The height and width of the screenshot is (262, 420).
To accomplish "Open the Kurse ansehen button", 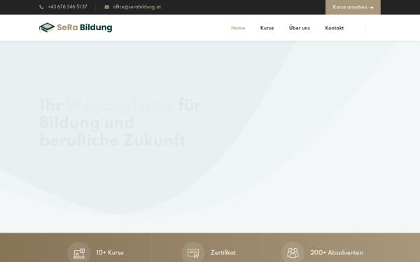I will pyautogui.click(x=353, y=7).
